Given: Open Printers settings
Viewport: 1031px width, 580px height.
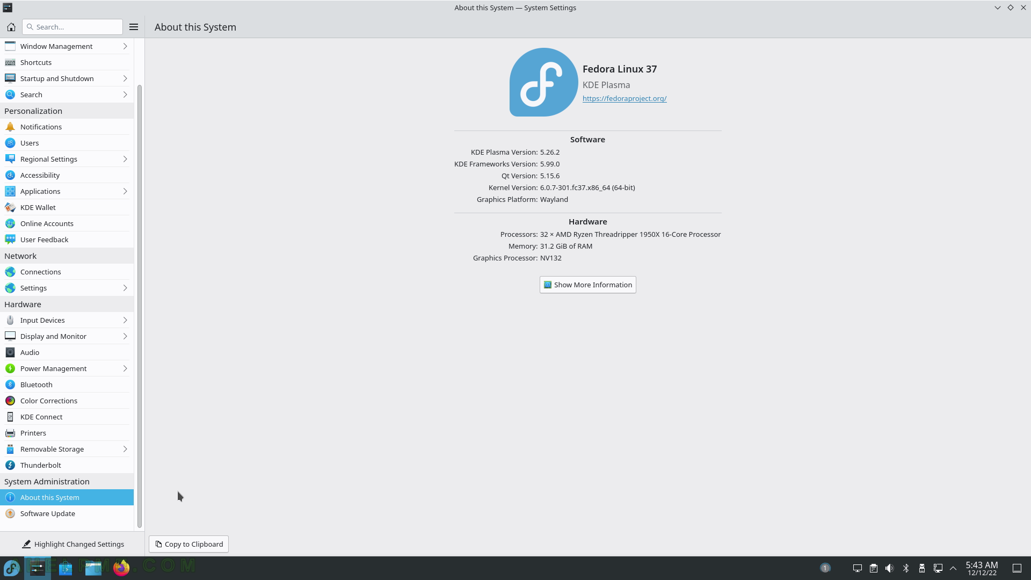Looking at the screenshot, I should coord(67,433).
